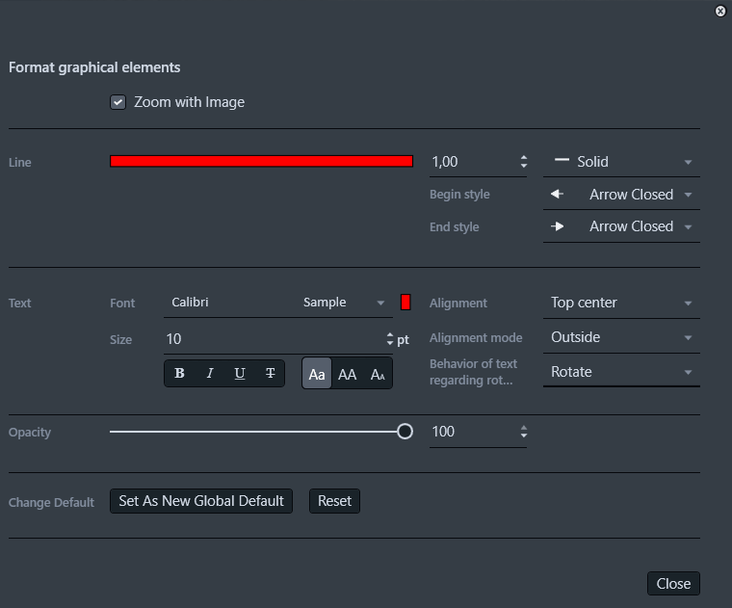Click the red line color bar
Screen dimensions: 732x608
261,161
